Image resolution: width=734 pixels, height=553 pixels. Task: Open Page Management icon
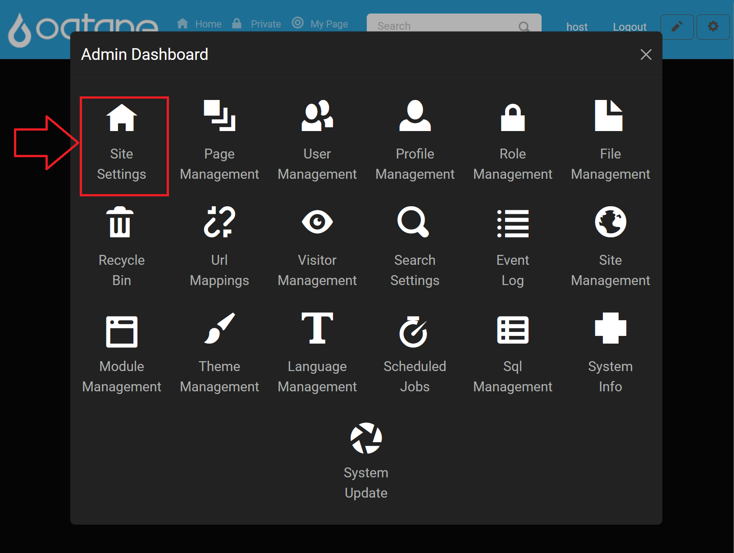[x=219, y=116]
